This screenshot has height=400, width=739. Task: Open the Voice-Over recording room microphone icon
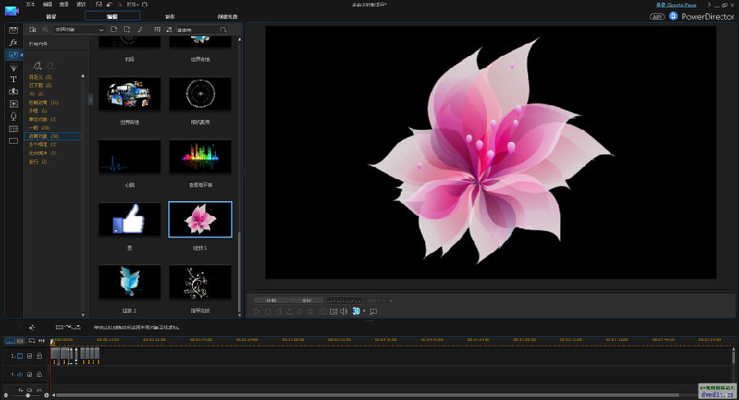(13, 116)
